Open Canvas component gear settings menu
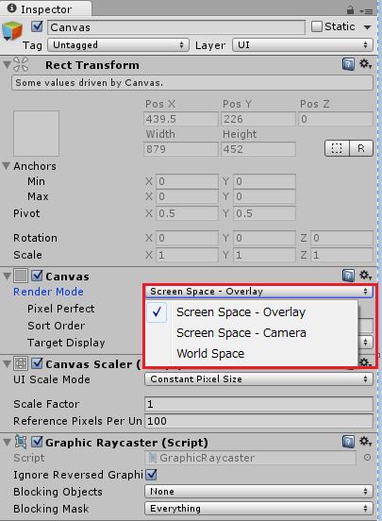 point(365,276)
